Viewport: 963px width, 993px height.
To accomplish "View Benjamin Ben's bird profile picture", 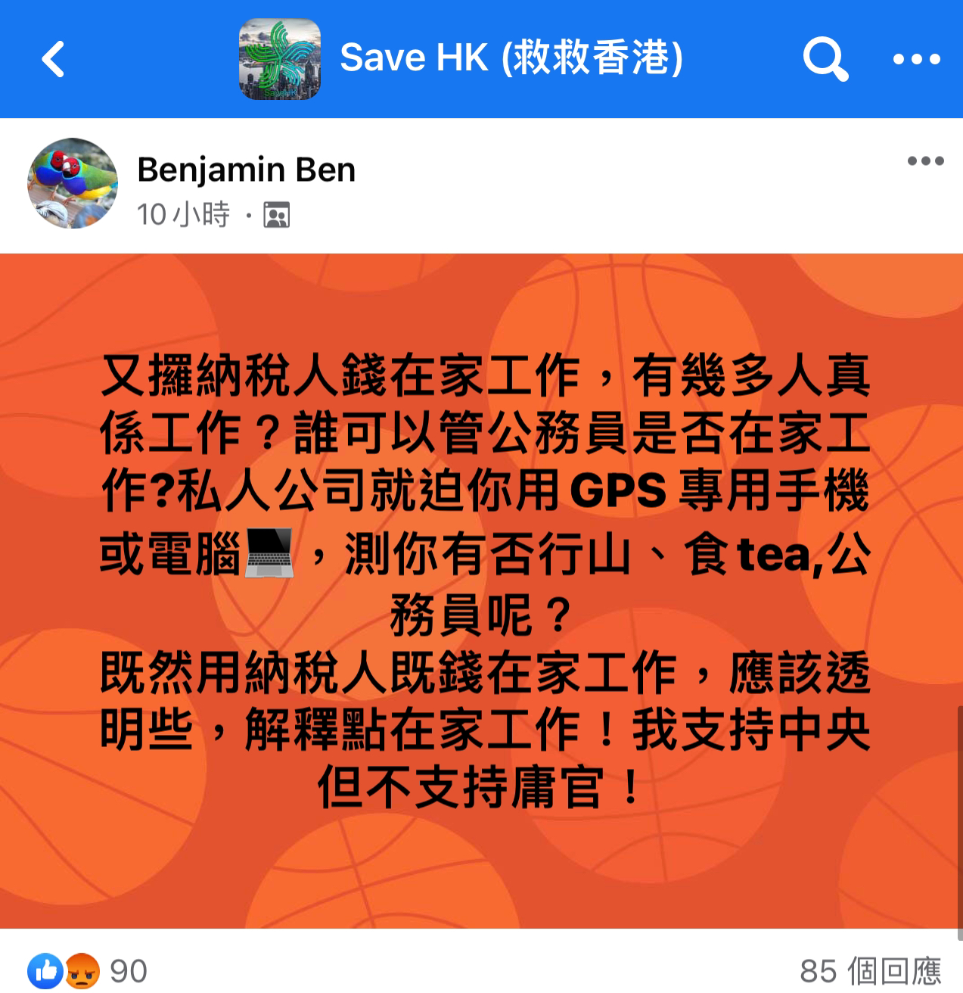I will (x=73, y=182).
